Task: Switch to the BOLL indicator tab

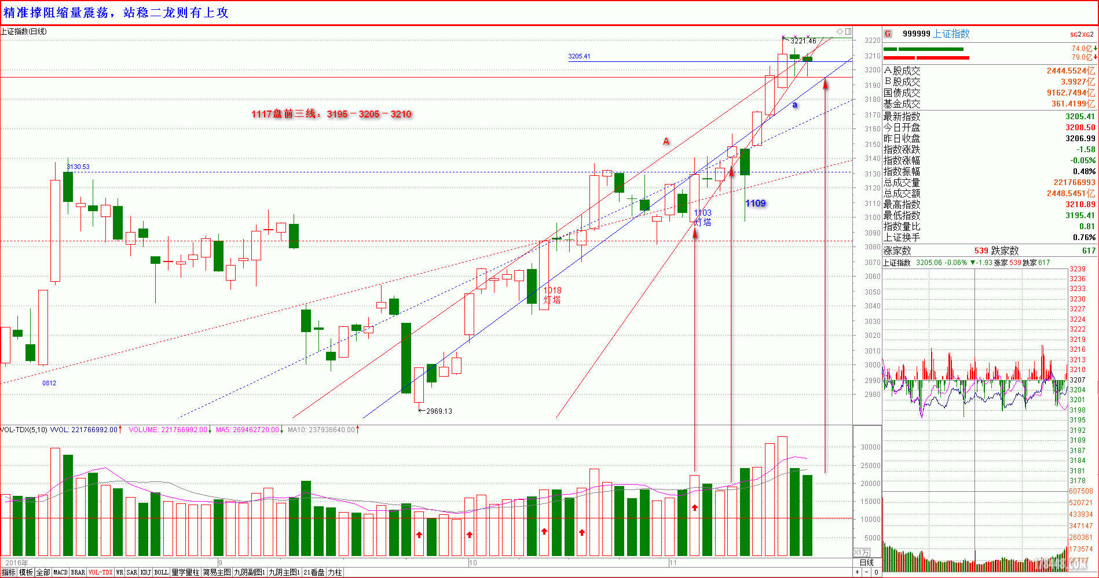Action: (162, 572)
